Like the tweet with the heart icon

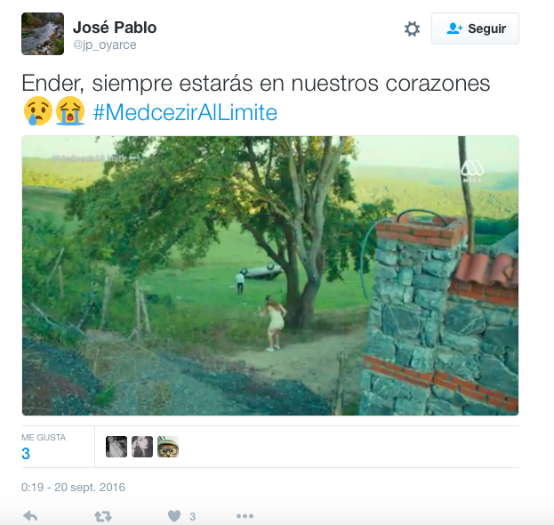coord(174,516)
